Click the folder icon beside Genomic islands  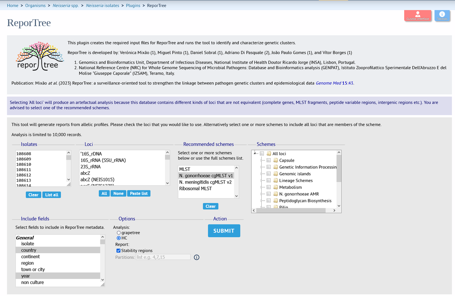276,174
